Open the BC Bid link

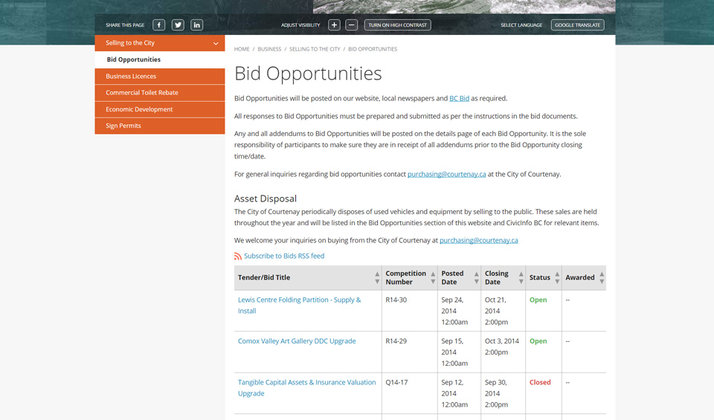pyautogui.click(x=459, y=98)
